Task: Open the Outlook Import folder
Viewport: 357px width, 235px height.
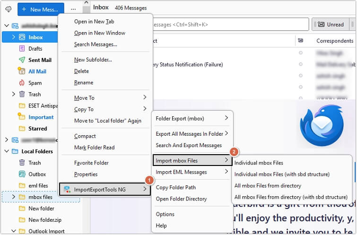Action: pyautogui.click(x=46, y=231)
